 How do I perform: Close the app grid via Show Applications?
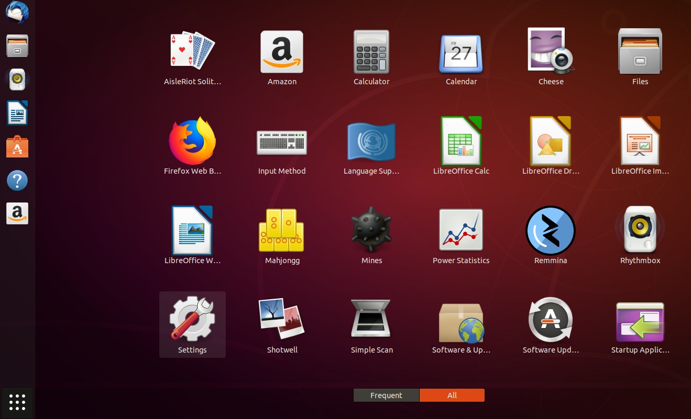pos(17,402)
